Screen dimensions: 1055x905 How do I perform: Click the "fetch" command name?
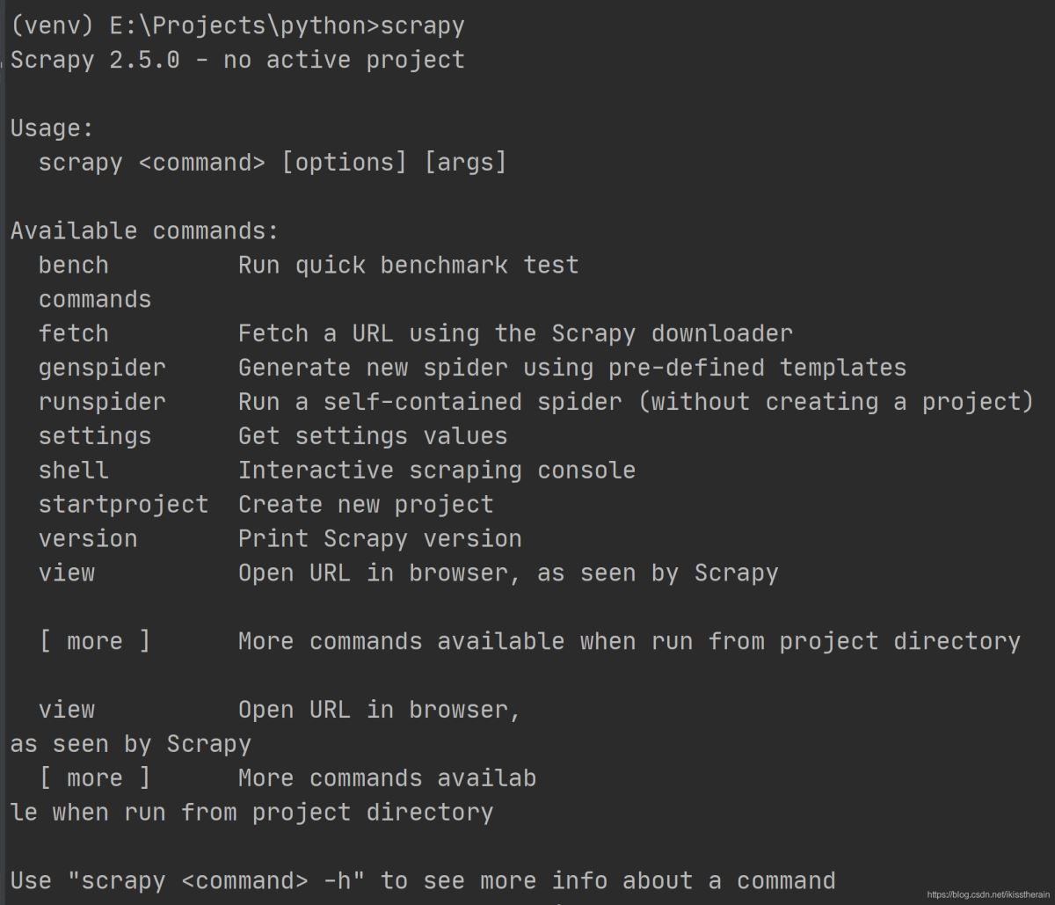(74, 334)
